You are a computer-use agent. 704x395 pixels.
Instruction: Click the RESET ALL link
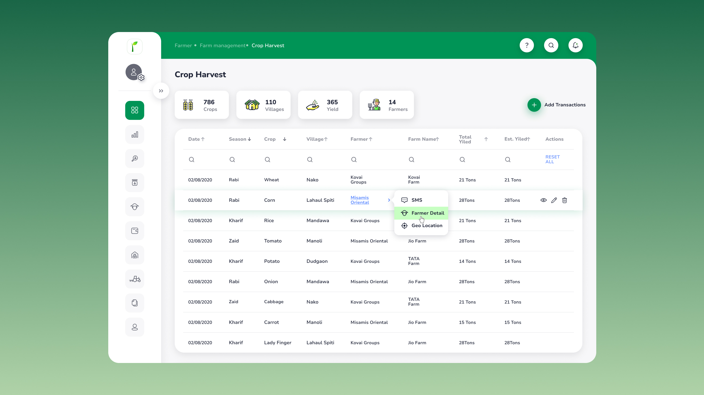pyautogui.click(x=552, y=159)
